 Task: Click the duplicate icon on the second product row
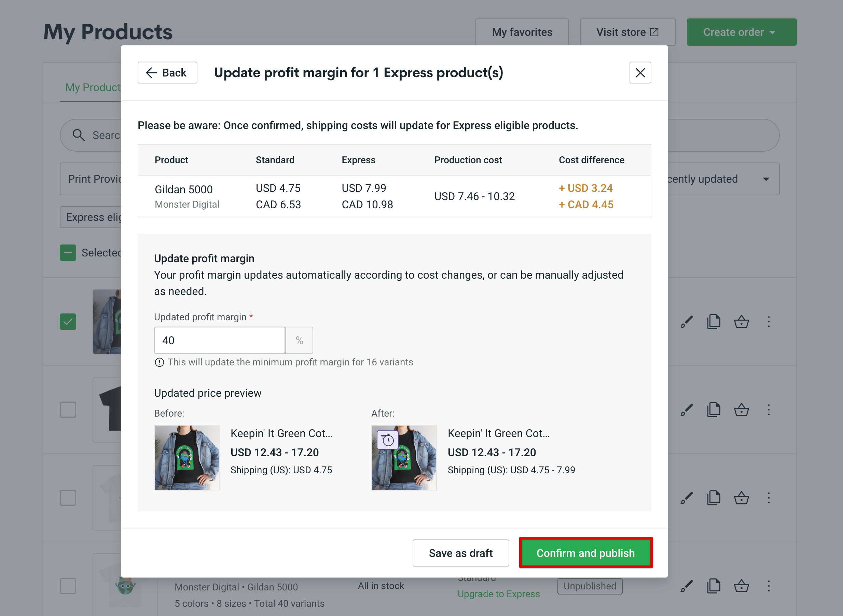714,409
